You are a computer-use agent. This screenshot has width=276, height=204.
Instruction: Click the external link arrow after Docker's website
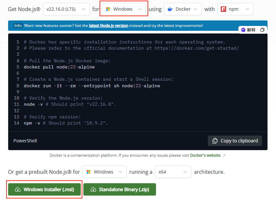coord(224,155)
